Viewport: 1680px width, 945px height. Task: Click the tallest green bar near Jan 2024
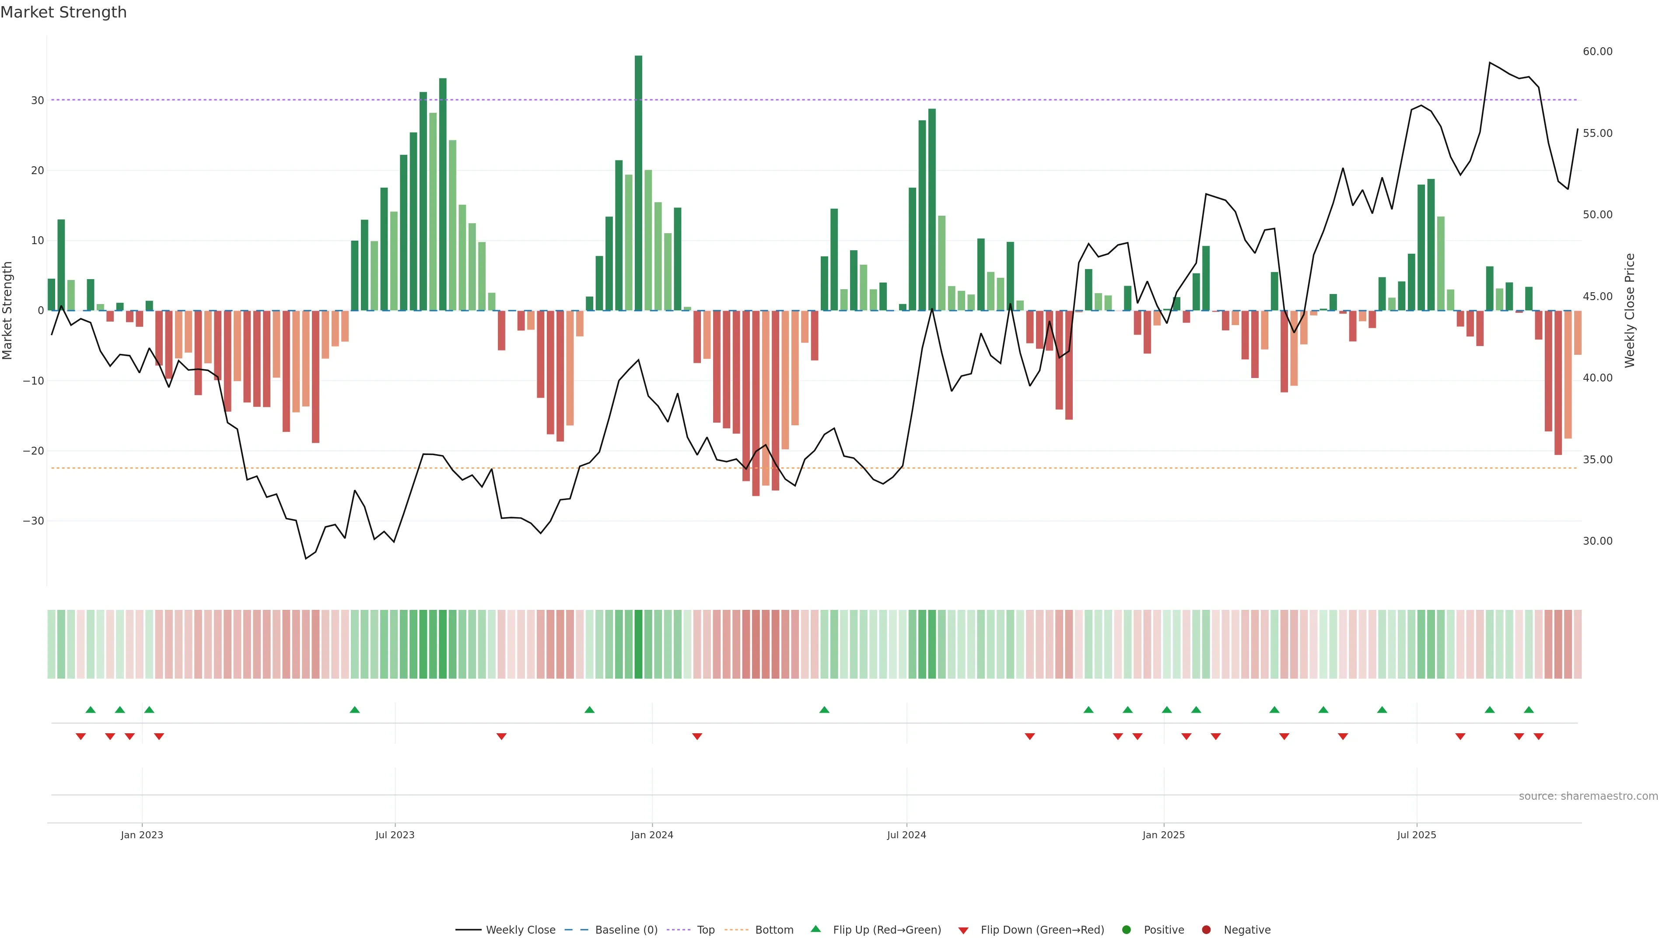[638, 182]
